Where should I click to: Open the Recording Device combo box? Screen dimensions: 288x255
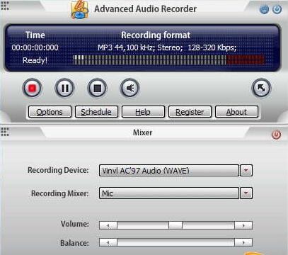coord(169,171)
